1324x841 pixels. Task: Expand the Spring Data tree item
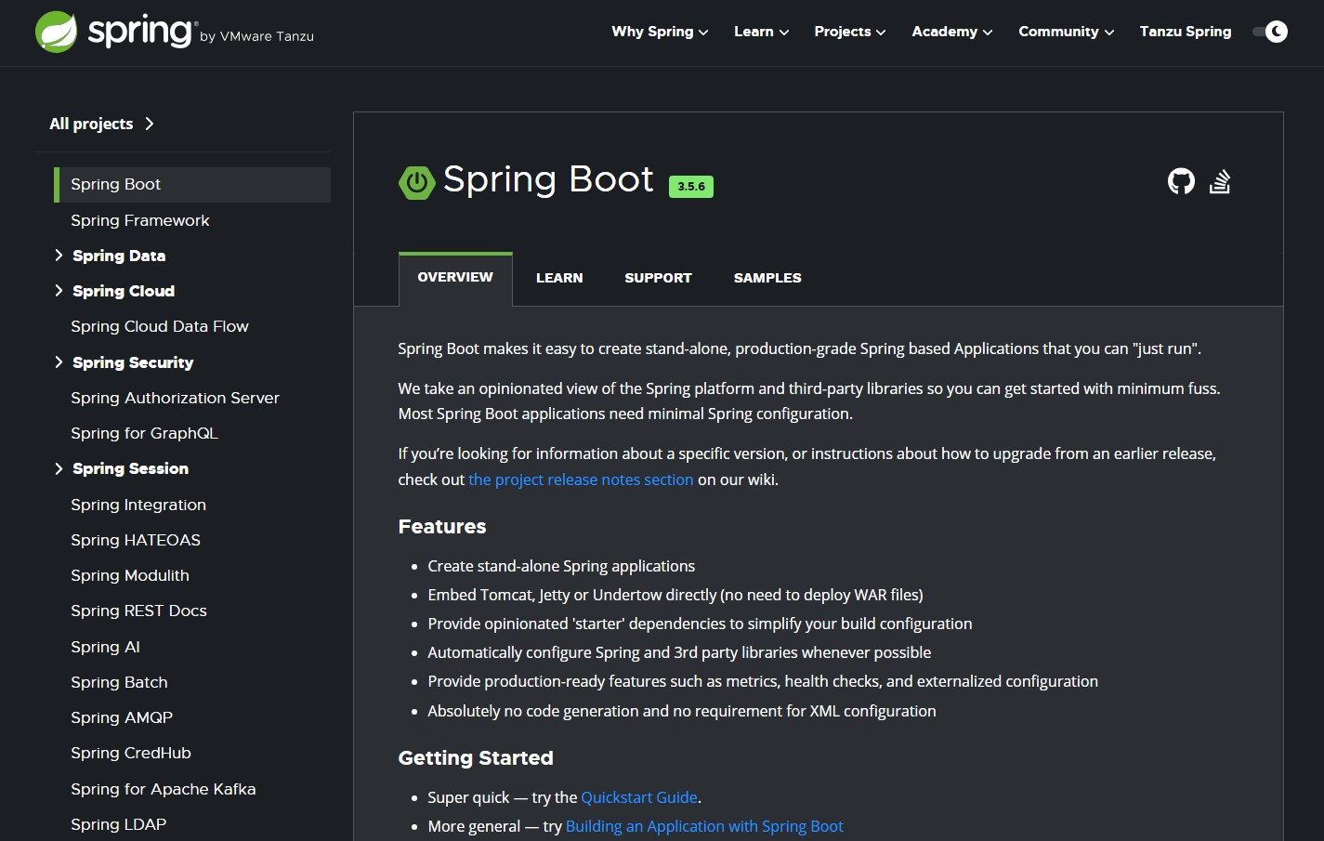click(x=59, y=256)
